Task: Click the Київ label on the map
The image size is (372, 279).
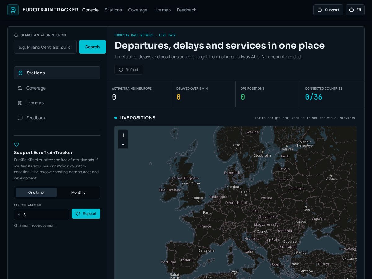Action: (x=306, y=210)
